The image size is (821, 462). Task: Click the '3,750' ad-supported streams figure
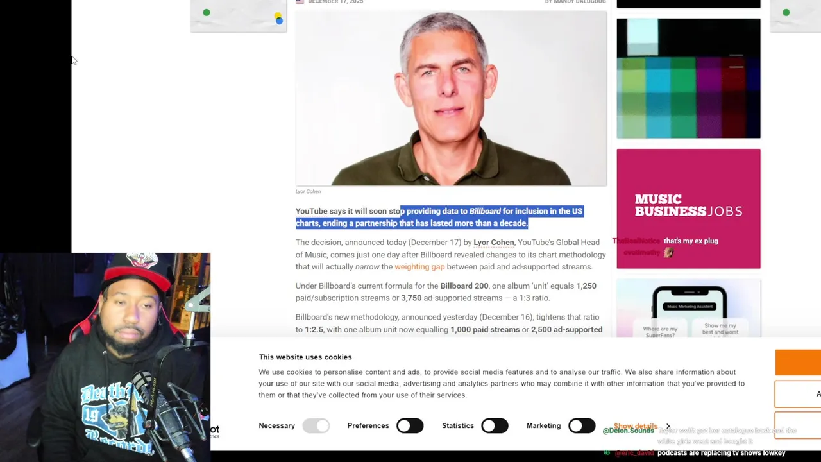pos(411,298)
